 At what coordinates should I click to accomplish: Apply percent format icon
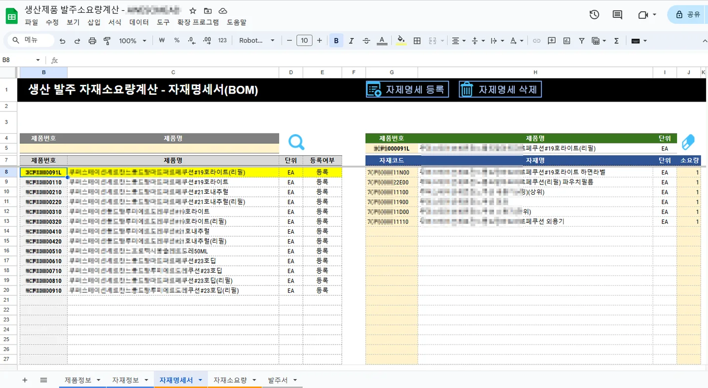coord(177,40)
